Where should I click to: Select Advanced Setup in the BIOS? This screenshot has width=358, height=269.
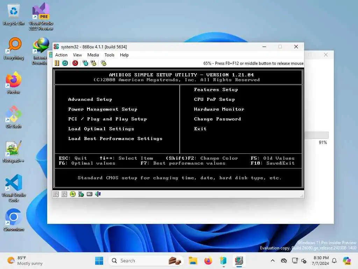pos(90,99)
